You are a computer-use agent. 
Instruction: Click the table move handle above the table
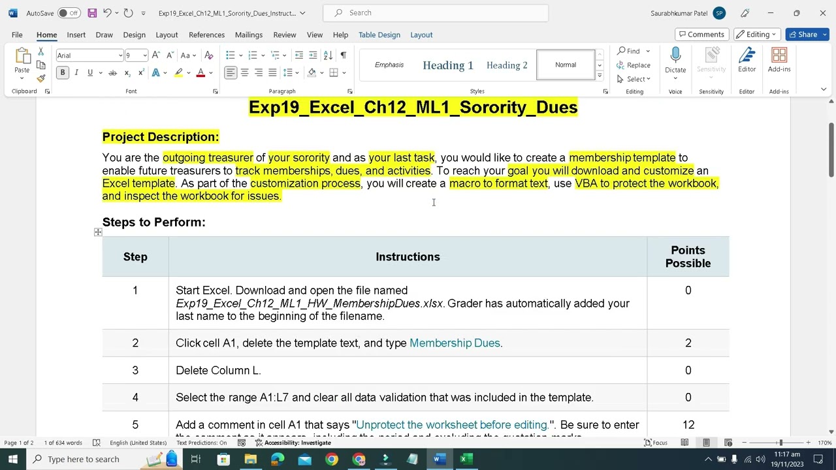[98, 232]
